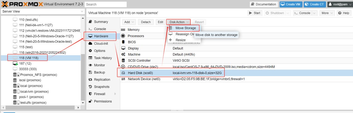Click the Edit button
Image resolution: width=353 pixels, height=113 pixels.
[160, 22]
